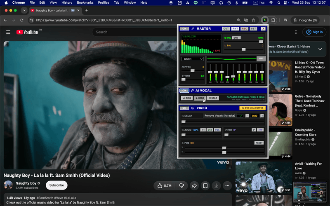
Task: Set zoom to FILL mode
Action: (217, 130)
